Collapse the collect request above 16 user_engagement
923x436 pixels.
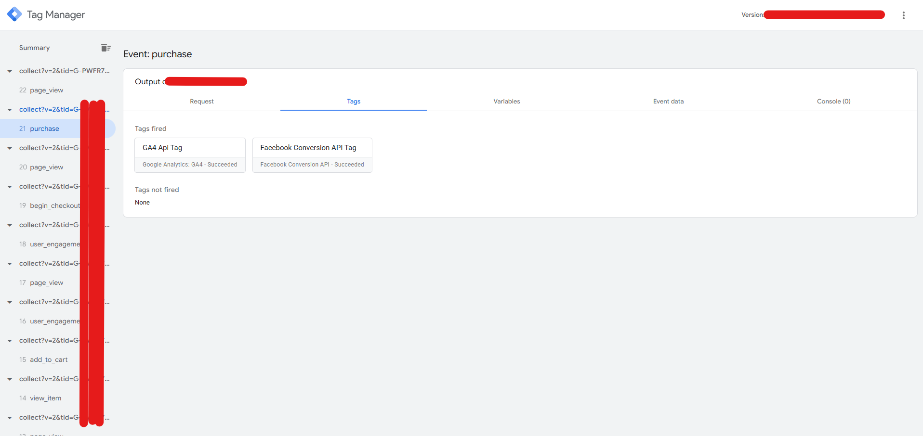[x=10, y=302]
